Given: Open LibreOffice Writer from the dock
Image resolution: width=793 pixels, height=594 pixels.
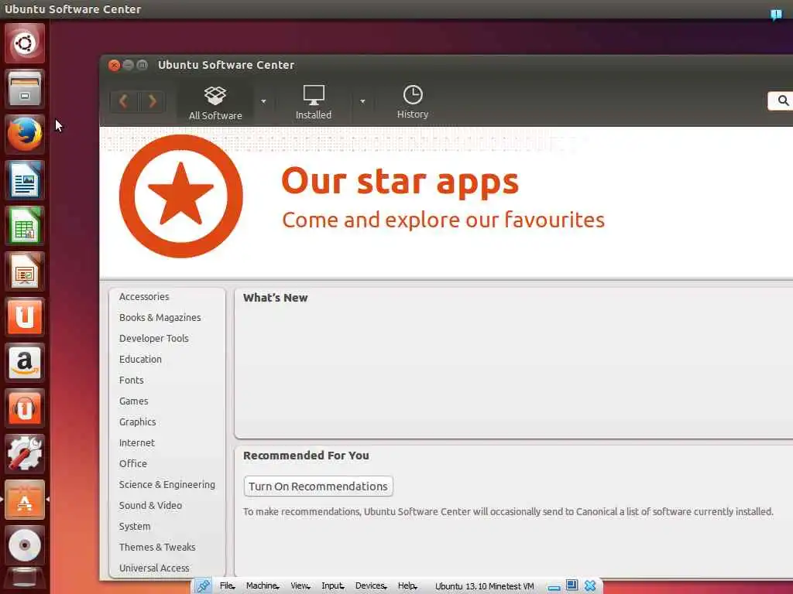Looking at the screenshot, I should coord(24,179).
